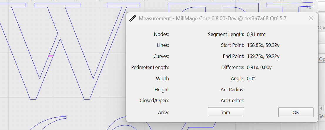Click the Curves label
Screen dimensions: 325x130
(161, 57)
